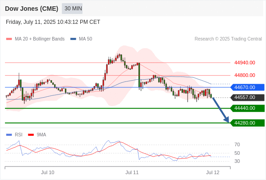Click the 30 MIN timeframe badge
Viewport: 266px width, 180px height.
click(x=72, y=9)
